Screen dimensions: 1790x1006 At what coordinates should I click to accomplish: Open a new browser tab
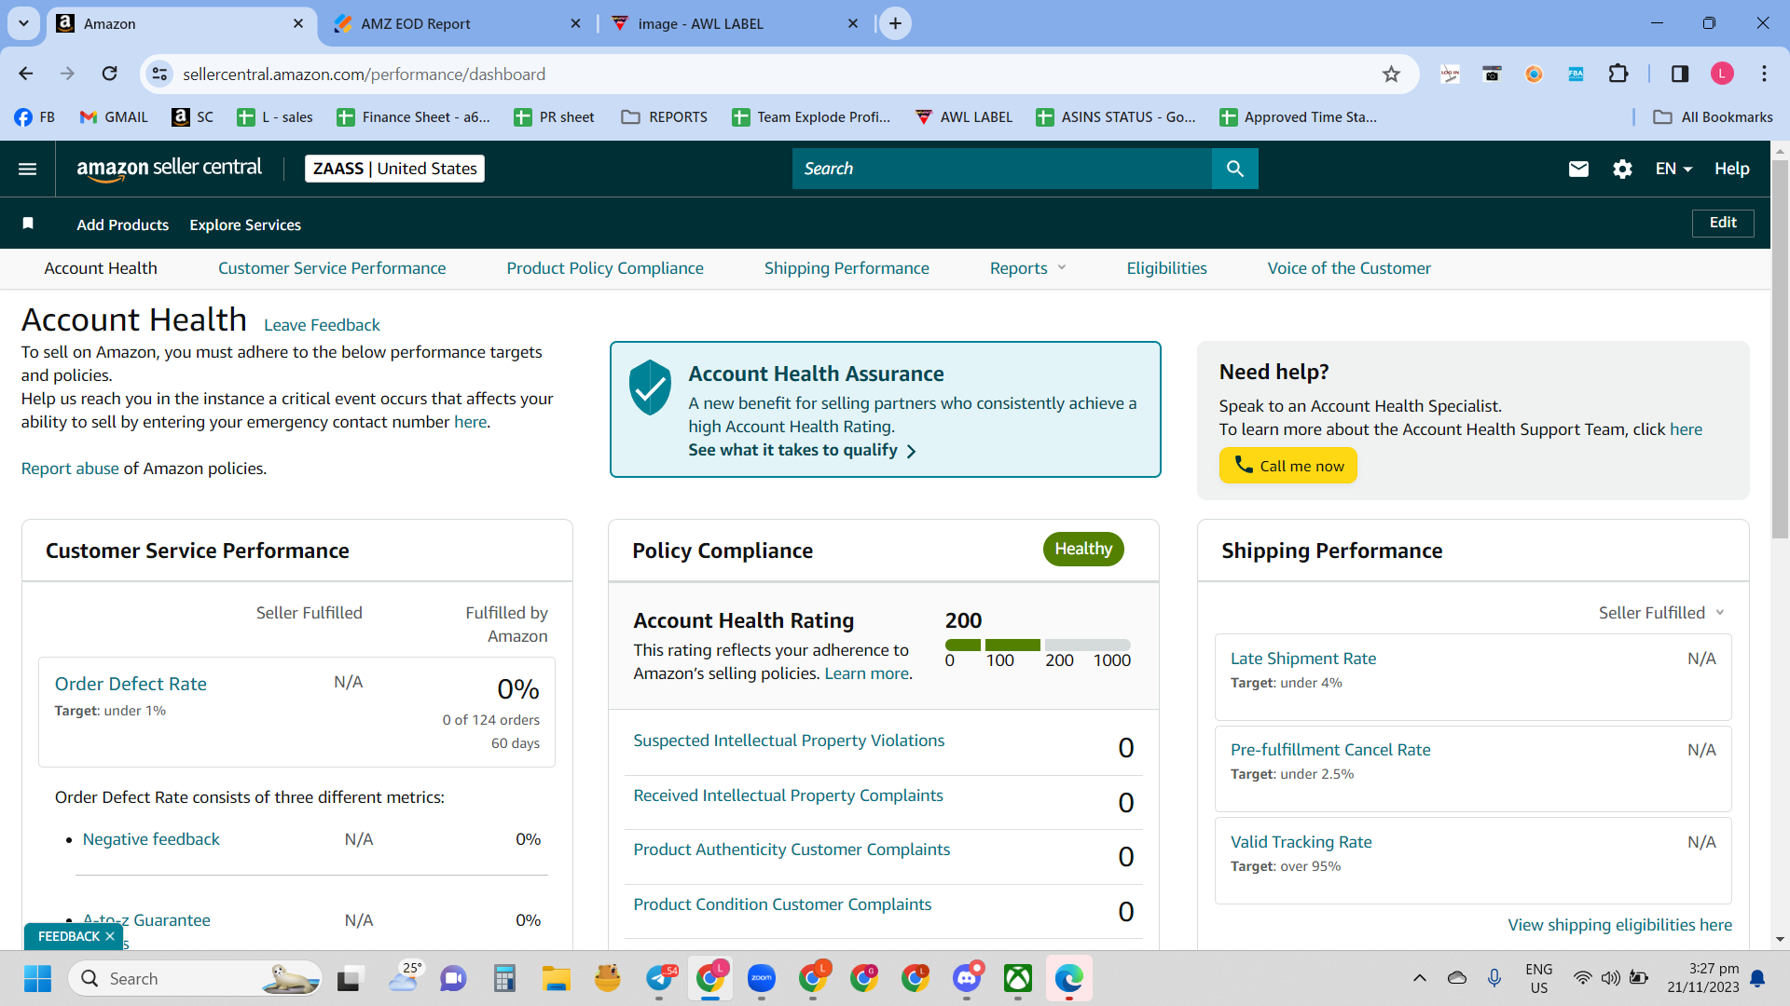coord(895,23)
